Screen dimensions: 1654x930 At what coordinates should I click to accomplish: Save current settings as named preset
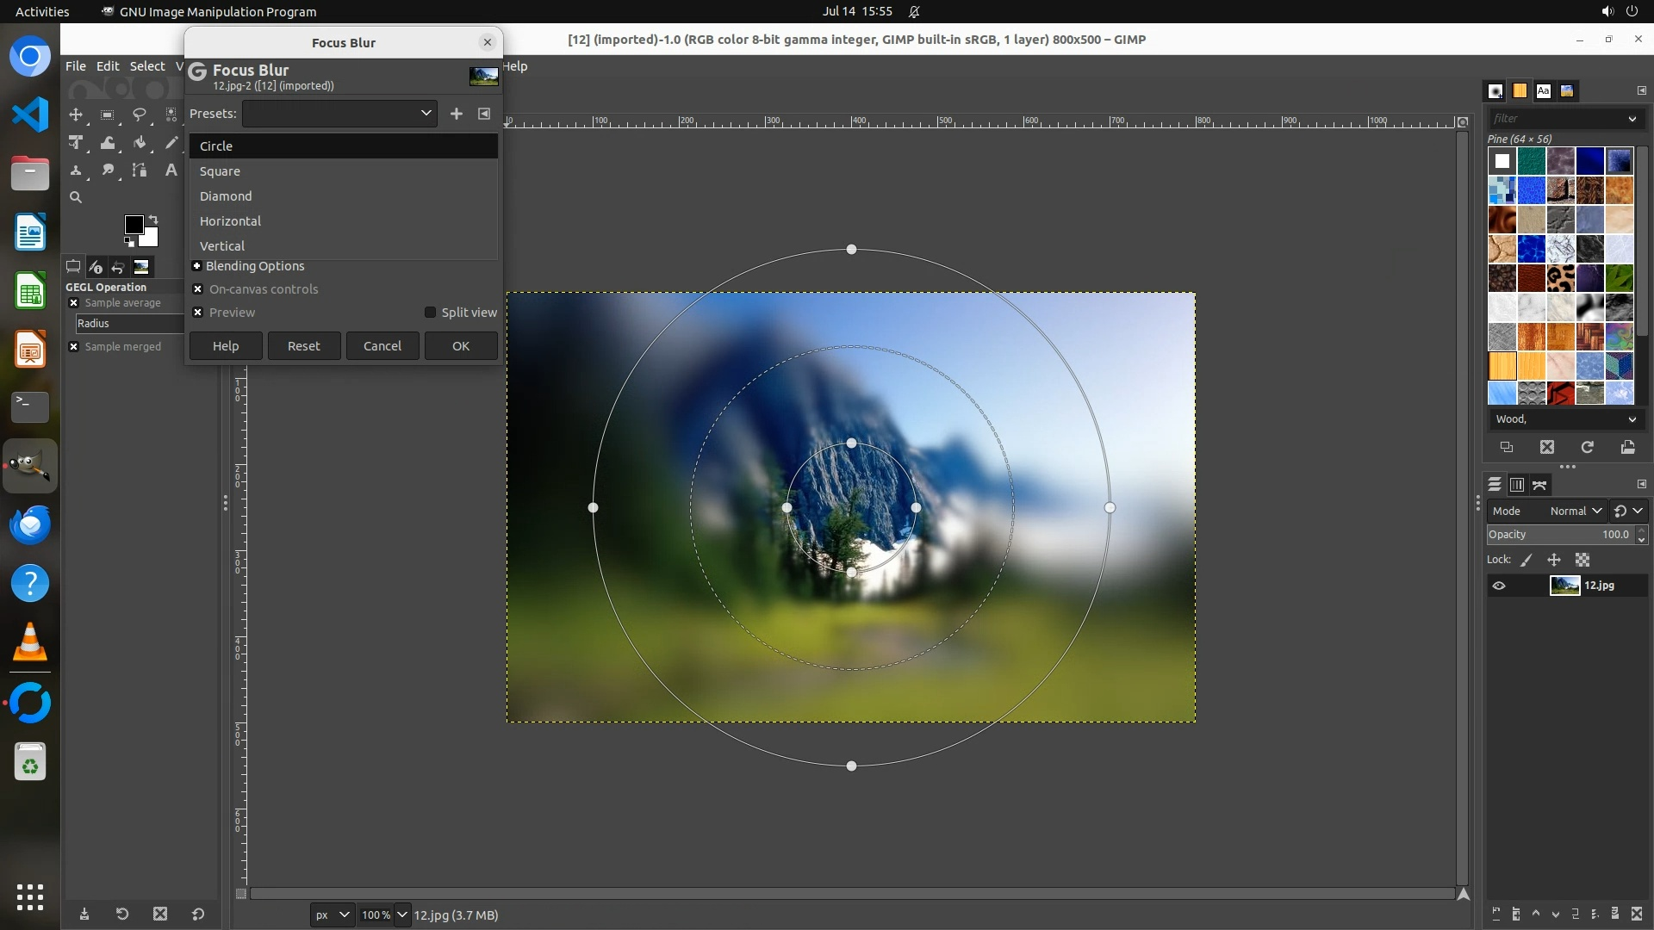(x=457, y=114)
